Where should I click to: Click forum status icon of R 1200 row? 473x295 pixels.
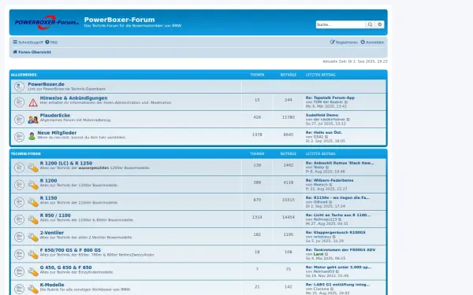click(19, 184)
